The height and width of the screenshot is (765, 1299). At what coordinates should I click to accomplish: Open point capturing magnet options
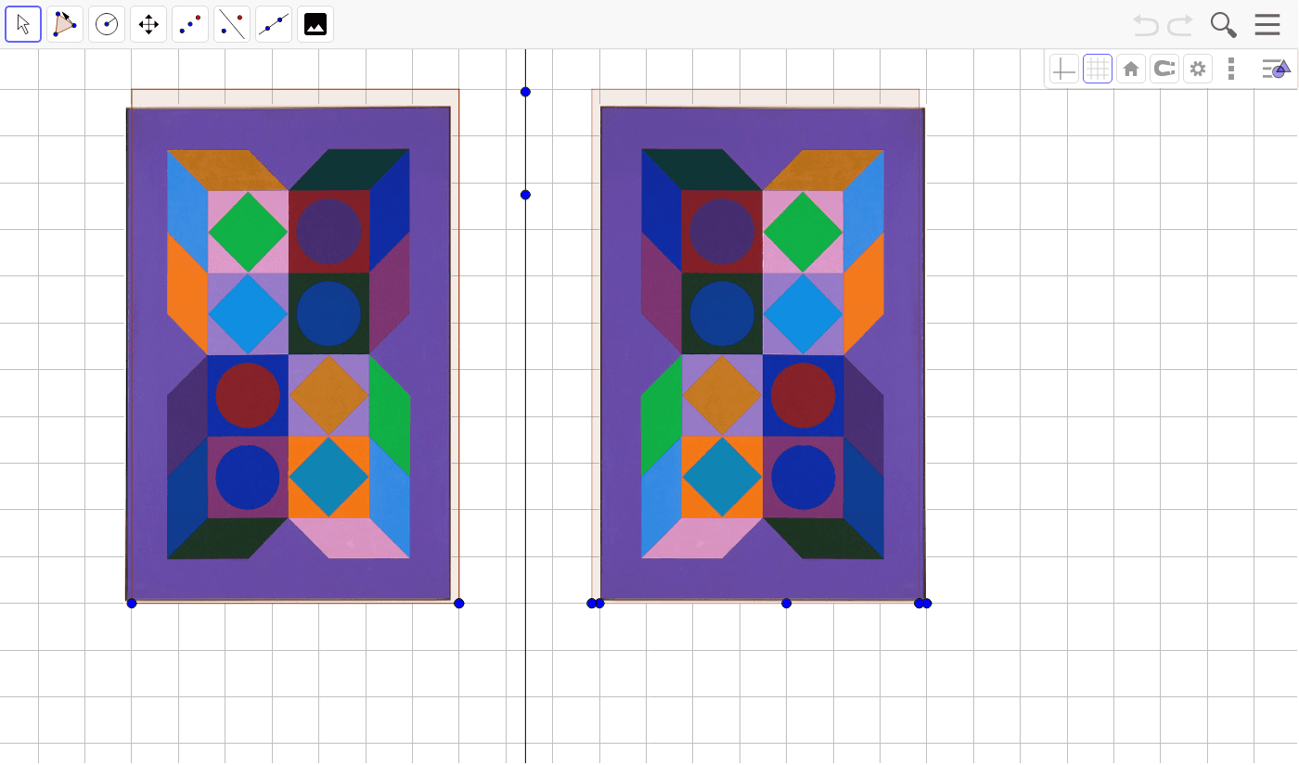[x=1164, y=69]
